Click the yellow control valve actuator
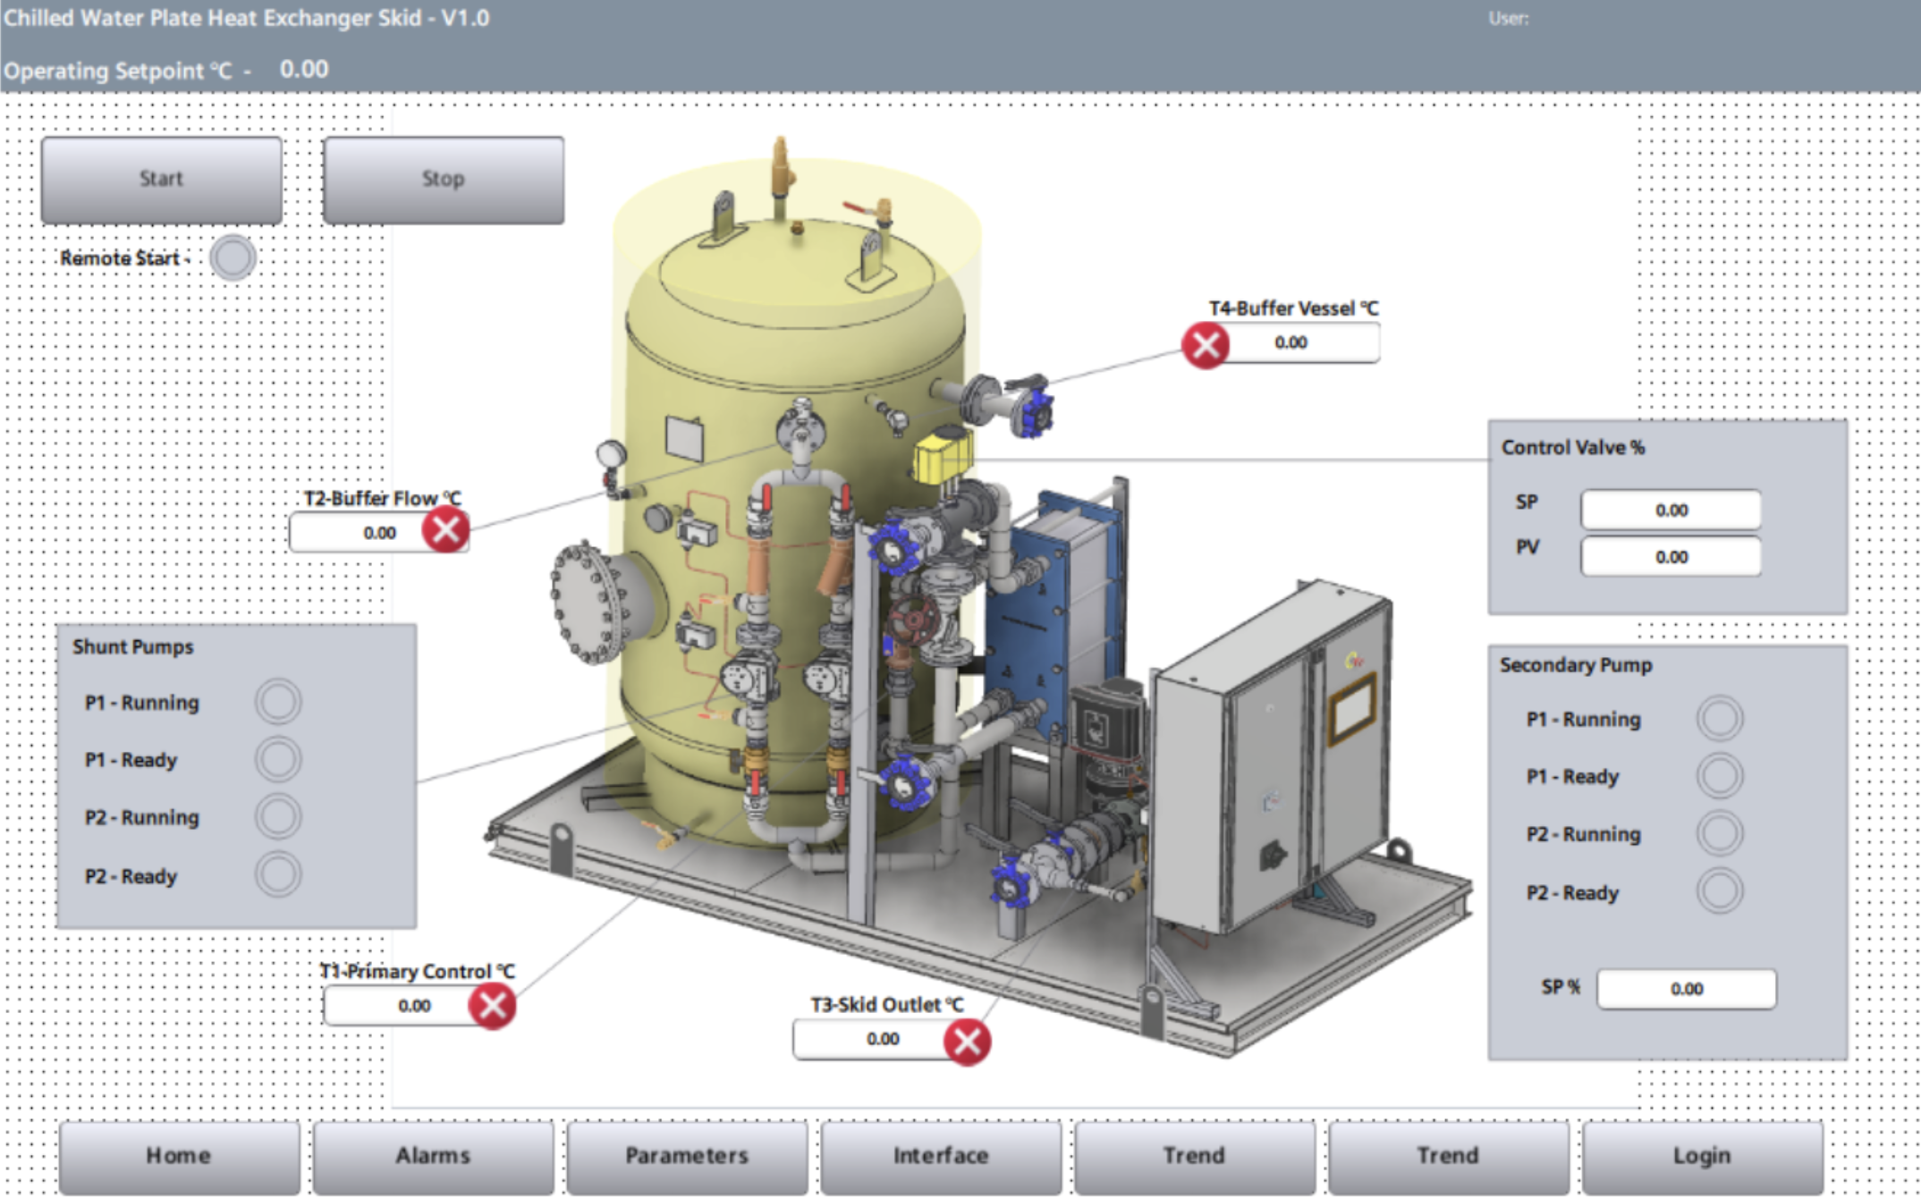 (943, 455)
